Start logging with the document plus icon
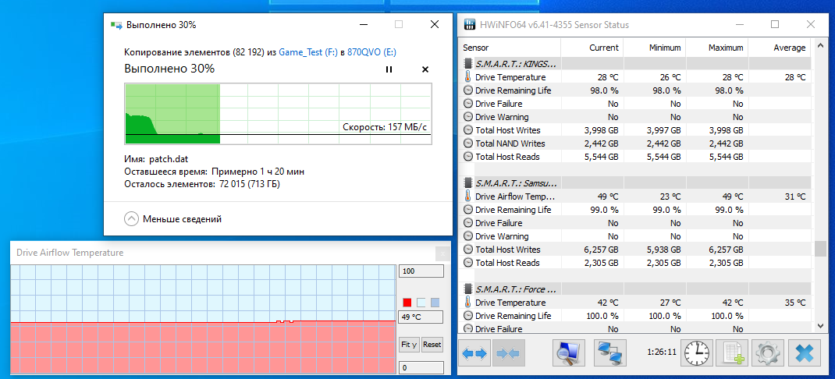This screenshot has height=379, width=835. [732, 353]
